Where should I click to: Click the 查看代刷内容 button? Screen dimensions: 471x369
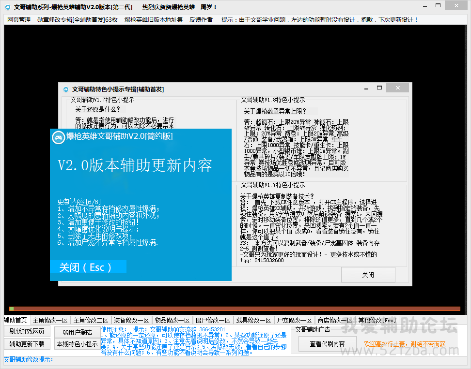tap(328, 344)
